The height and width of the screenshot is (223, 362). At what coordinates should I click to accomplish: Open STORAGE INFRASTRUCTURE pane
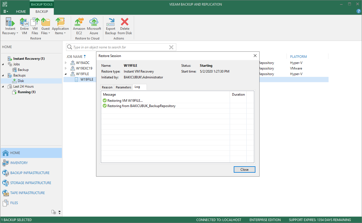(31, 183)
